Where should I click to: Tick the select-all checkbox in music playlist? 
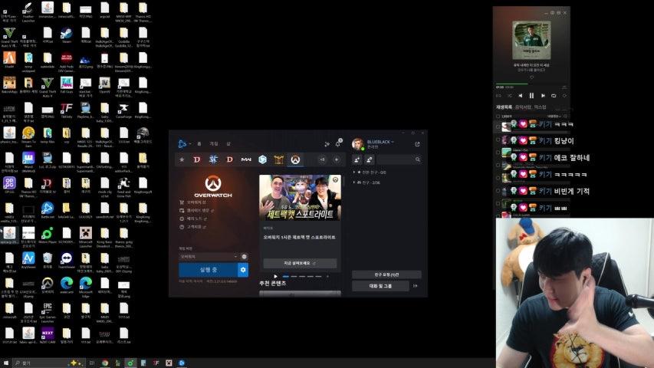(x=498, y=117)
